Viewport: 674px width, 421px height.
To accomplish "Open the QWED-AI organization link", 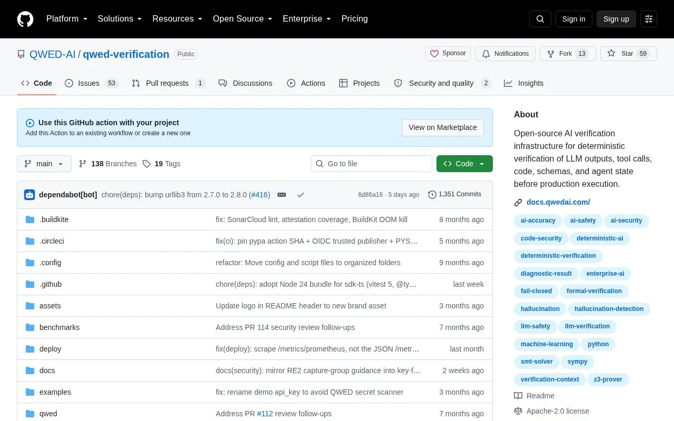I will pyautogui.click(x=53, y=54).
